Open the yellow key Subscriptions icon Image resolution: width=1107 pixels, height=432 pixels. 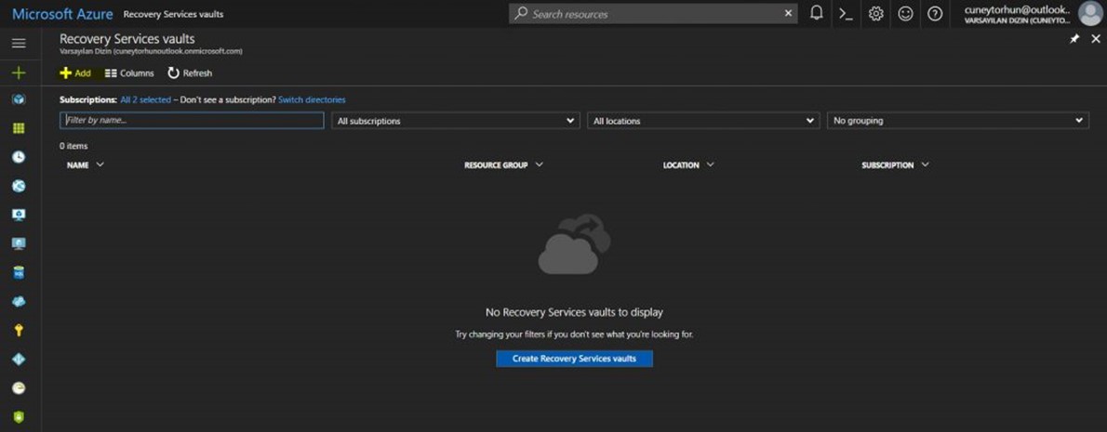[19, 330]
